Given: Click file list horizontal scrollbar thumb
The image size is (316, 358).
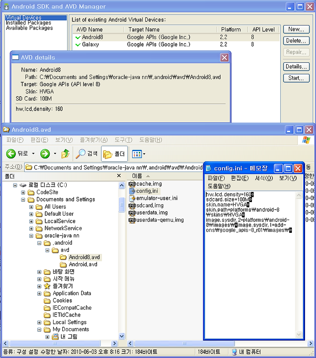Looking at the screenshot, I should [184, 343].
